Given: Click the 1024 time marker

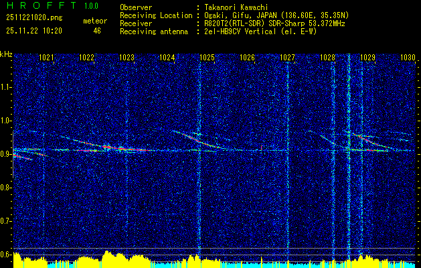Looking at the screenshot, I should coord(167,57).
